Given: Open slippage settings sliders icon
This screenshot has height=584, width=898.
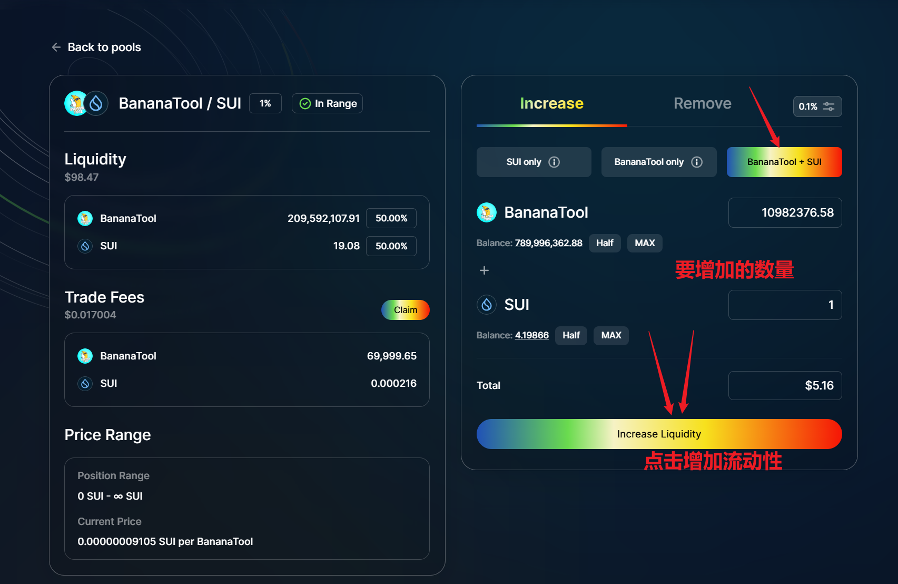Looking at the screenshot, I should pyautogui.click(x=828, y=106).
